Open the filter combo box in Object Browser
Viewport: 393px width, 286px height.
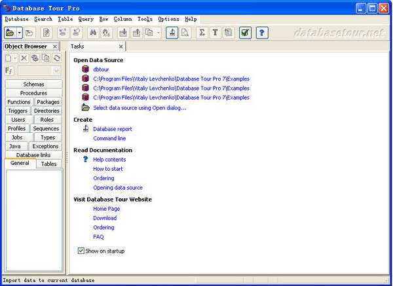click(56, 71)
